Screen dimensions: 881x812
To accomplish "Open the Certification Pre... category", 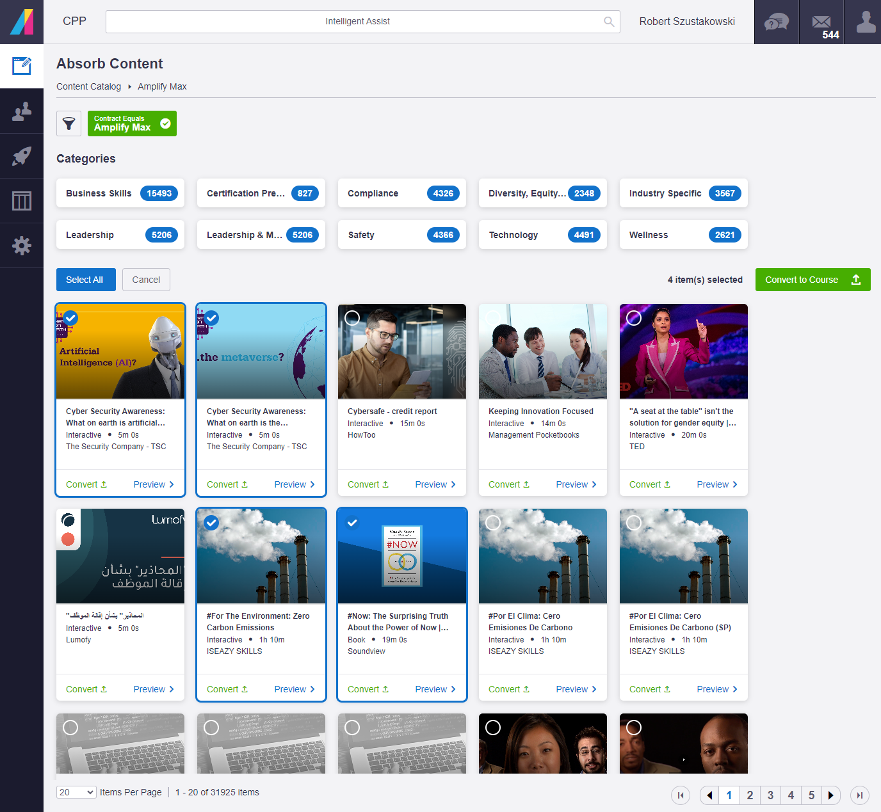I will point(261,193).
